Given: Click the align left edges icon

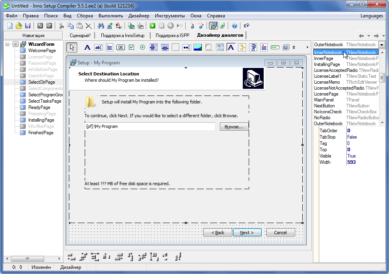Looking at the screenshot, I should tap(71, 257).
